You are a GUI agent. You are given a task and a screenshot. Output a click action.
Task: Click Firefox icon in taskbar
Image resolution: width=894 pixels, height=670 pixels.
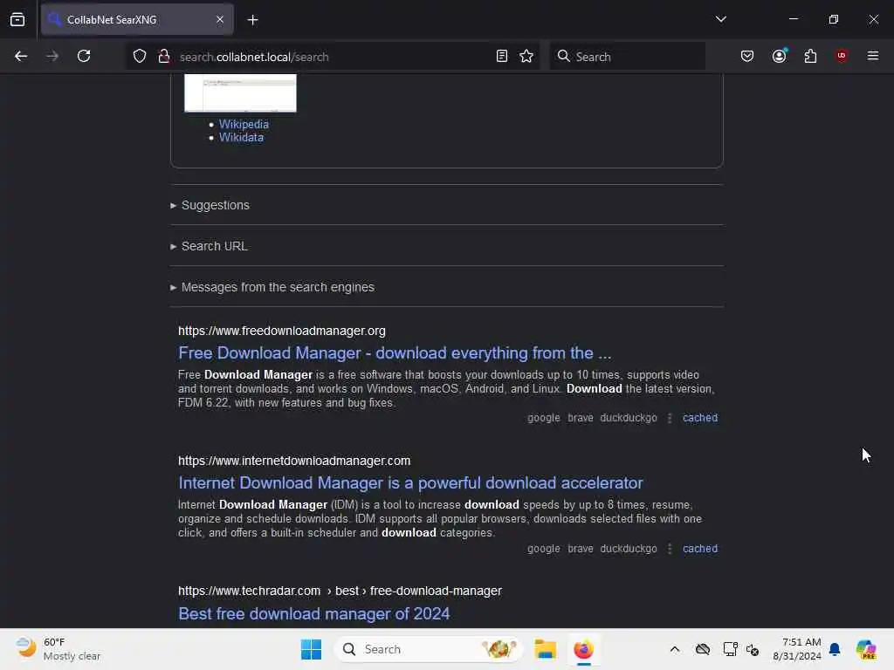(x=583, y=649)
